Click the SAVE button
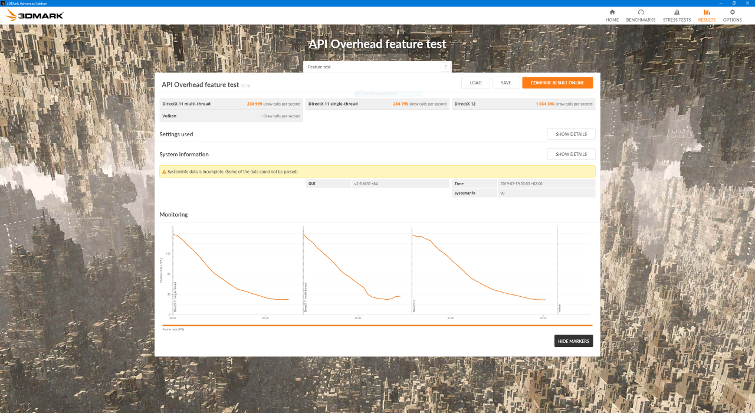The height and width of the screenshot is (413, 755). coord(506,83)
